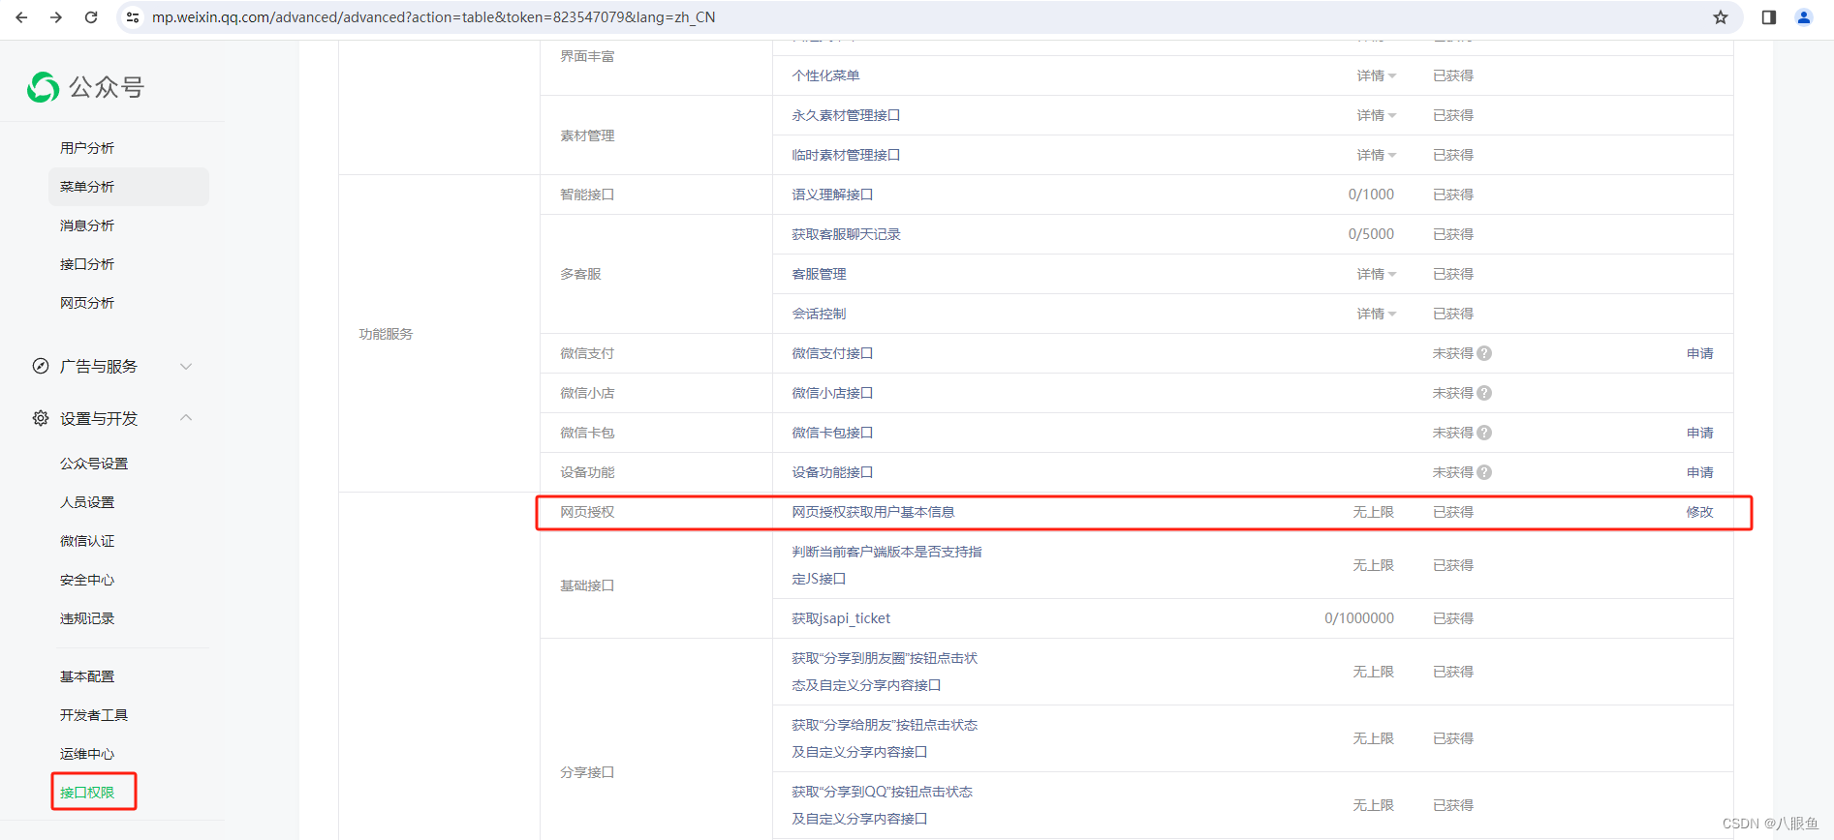
Task: Open 接口分析 in sidebar
Action: tap(87, 264)
